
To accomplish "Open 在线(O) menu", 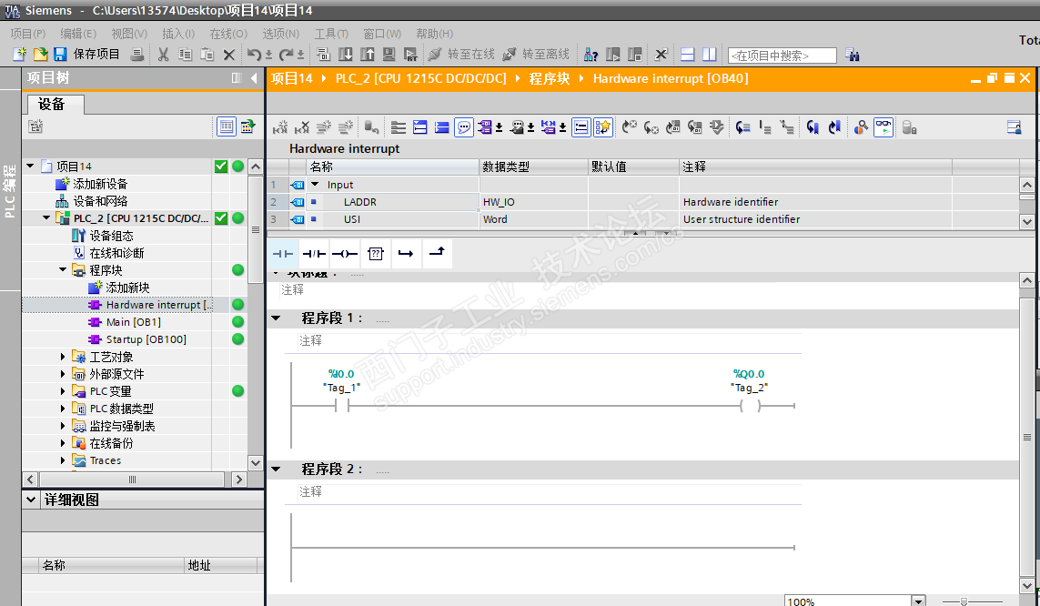I will (x=228, y=33).
